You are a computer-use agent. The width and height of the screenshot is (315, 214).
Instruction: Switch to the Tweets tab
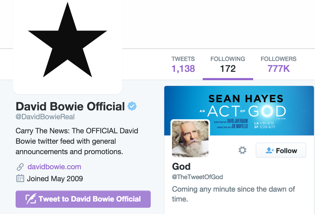[x=183, y=64]
